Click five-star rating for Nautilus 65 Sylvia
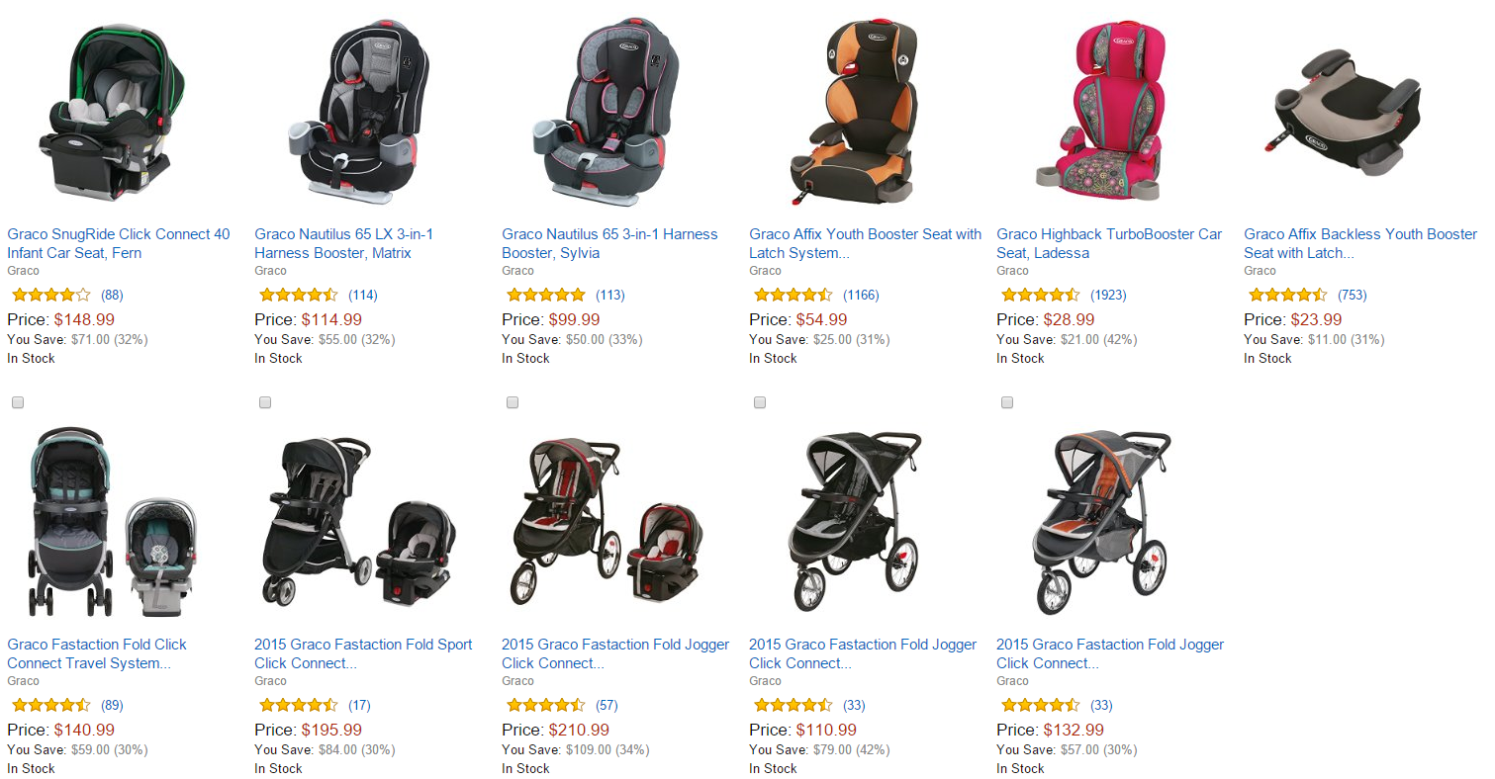This screenshot has height=779, width=1495. pos(546,295)
